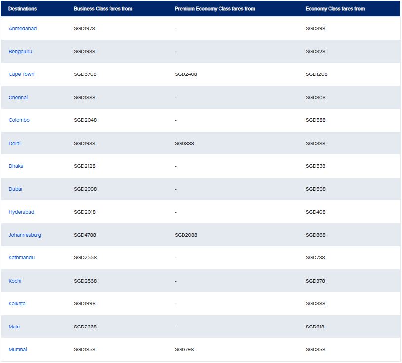Viewport: 402px width, 363px height.
Task: Select Ahmedabad economy fare SGD398
Action: [315, 29]
